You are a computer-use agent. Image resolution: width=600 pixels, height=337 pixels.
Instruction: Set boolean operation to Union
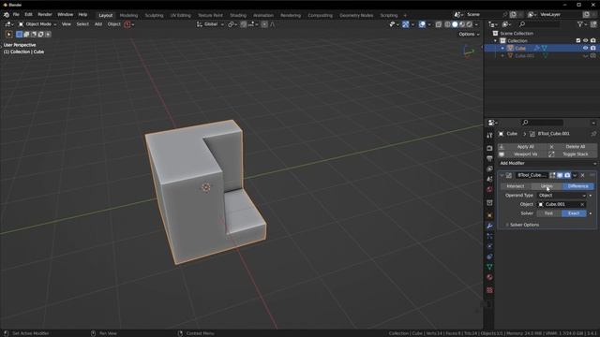pyautogui.click(x=547, y=186)
